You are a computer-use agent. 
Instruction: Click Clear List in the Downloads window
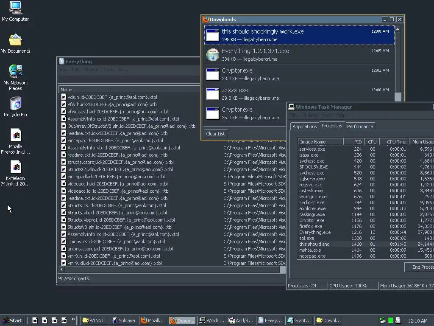click(215, 134)
